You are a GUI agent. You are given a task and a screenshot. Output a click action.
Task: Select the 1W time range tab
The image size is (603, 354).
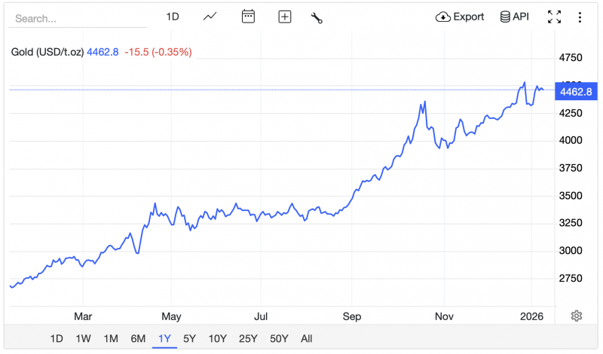tap(84, 338)
